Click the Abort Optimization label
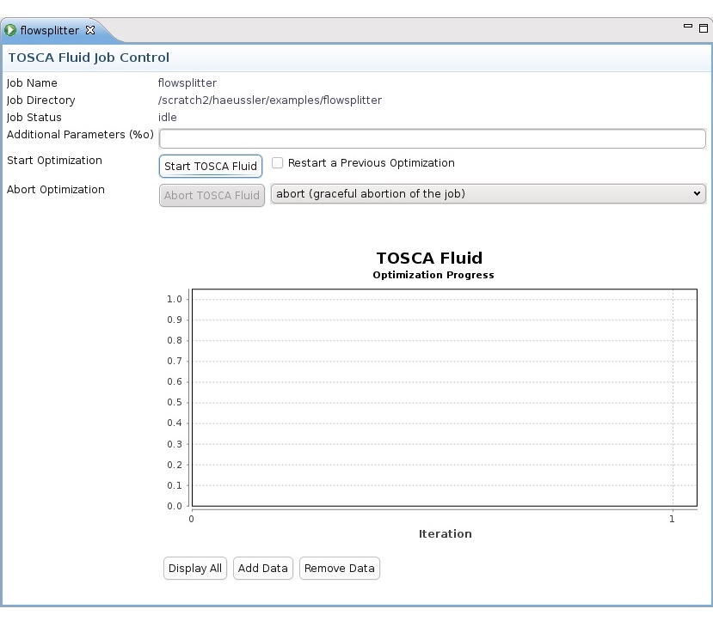The width and height of the screenshot is (713, 621). 56,190
